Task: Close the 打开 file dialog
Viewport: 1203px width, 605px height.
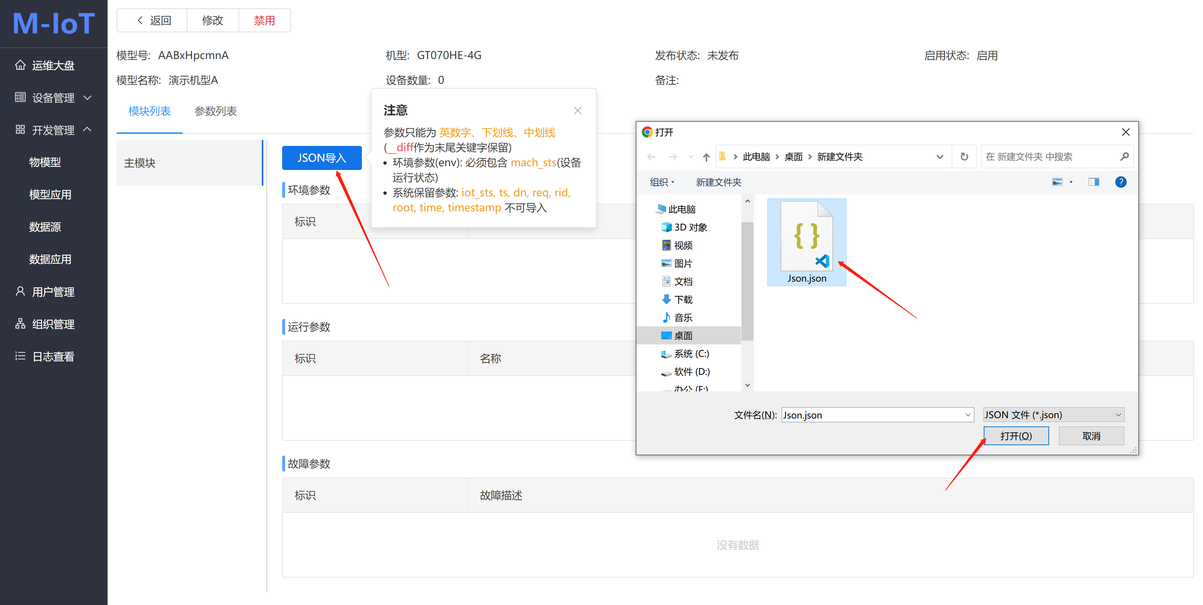Action: [1126, 132]
